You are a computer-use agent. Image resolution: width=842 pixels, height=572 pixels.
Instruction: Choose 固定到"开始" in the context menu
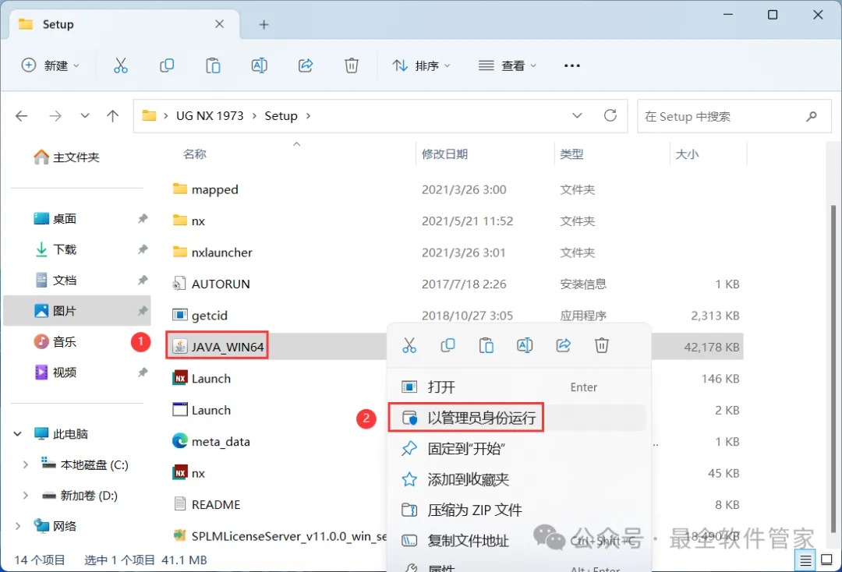pyautogui.click(x=518, y=449)
